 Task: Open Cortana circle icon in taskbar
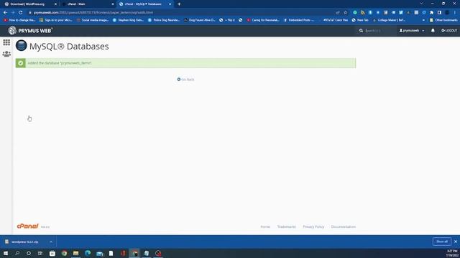tap(29, 253)
